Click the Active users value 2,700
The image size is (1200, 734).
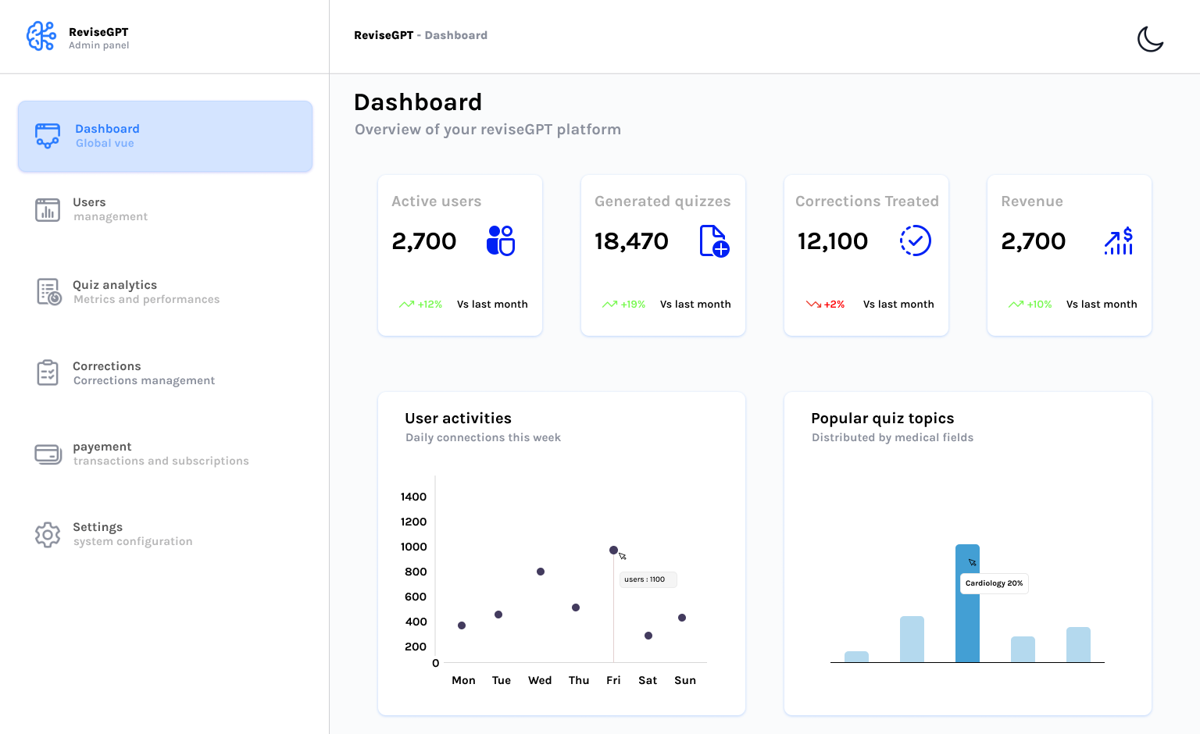(x=424, y=241)
